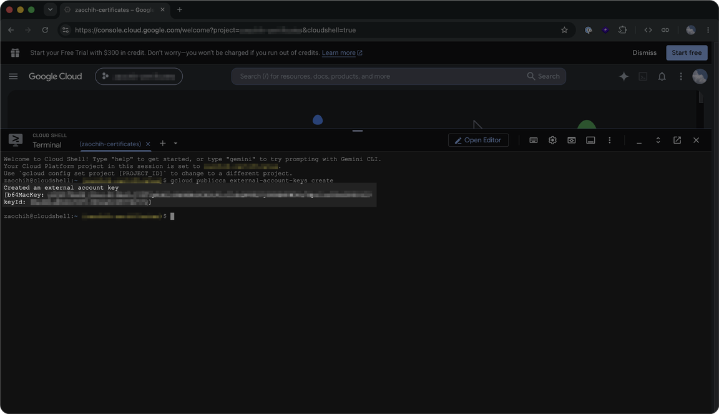Reload the page with the refresh icon
Screen dimensions: 719x414
pyautogui.click(x=45, y=30)
